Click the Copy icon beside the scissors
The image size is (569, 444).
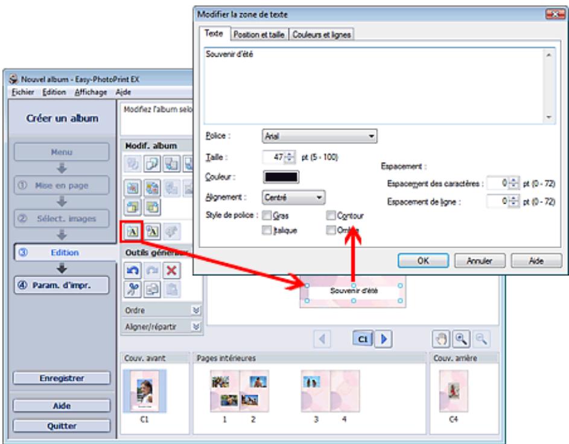coord(152,289)
